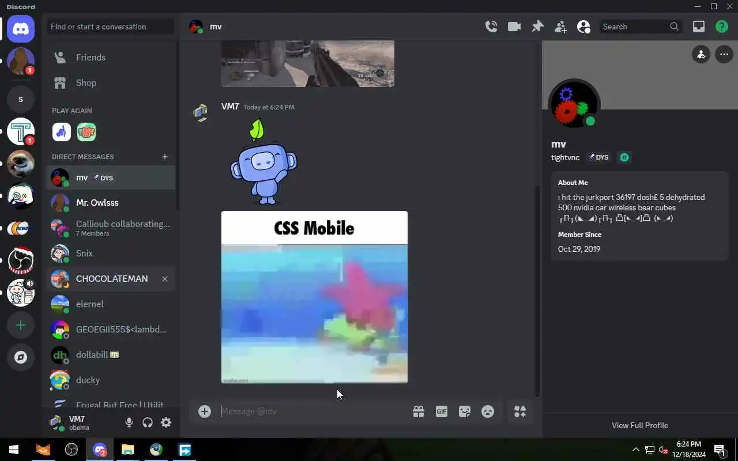The width and height of the screenshot is (738, 461).
Task: Open the friend options button in profile
Action: pyautogui.click(x=701, y=55)
